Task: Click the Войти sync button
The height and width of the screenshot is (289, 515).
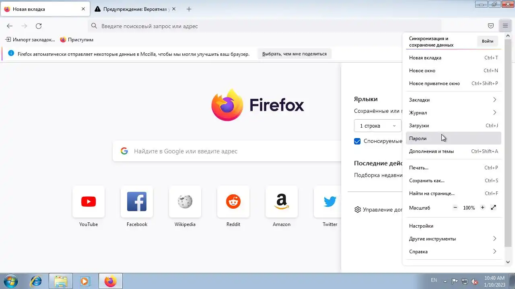Action: click(x=487, y=41)
